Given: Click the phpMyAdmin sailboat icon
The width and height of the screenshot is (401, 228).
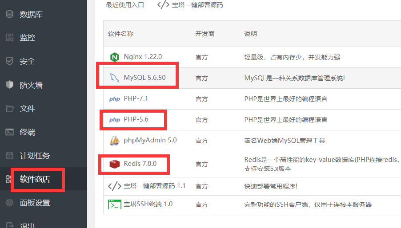Looking at the screenshot, I should point(115,141).
